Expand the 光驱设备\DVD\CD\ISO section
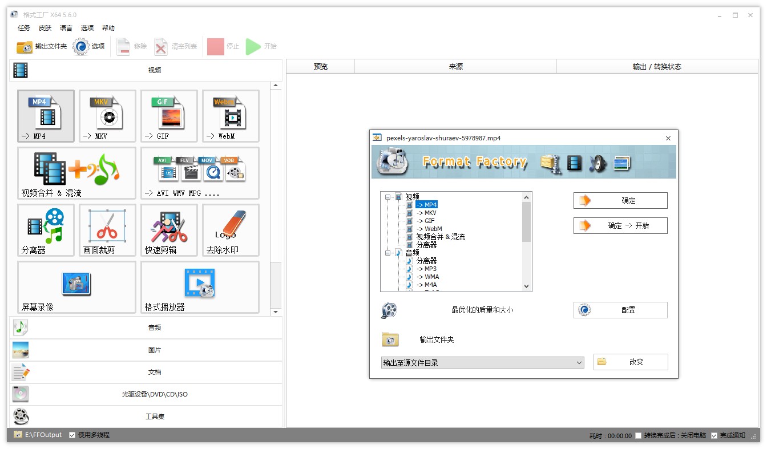767x449 pixels. [146, 394]
